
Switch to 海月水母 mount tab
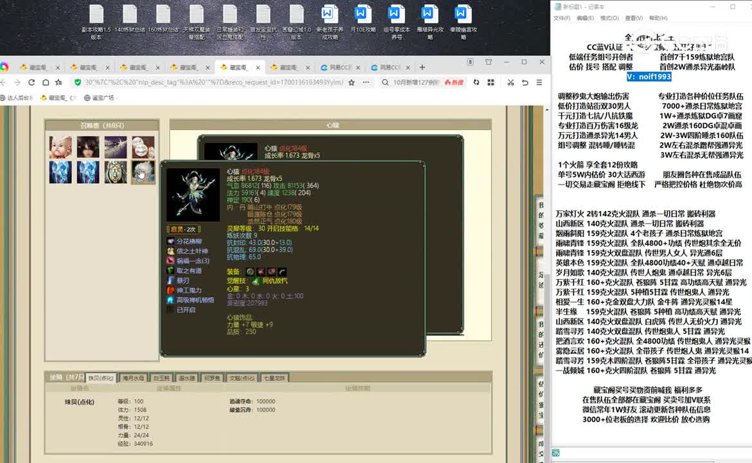click(x=133, y=378)
